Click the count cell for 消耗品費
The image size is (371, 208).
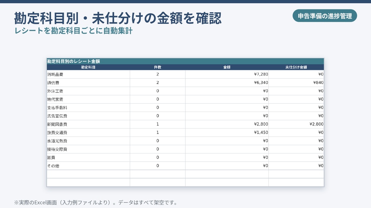[x=158, y=74]
